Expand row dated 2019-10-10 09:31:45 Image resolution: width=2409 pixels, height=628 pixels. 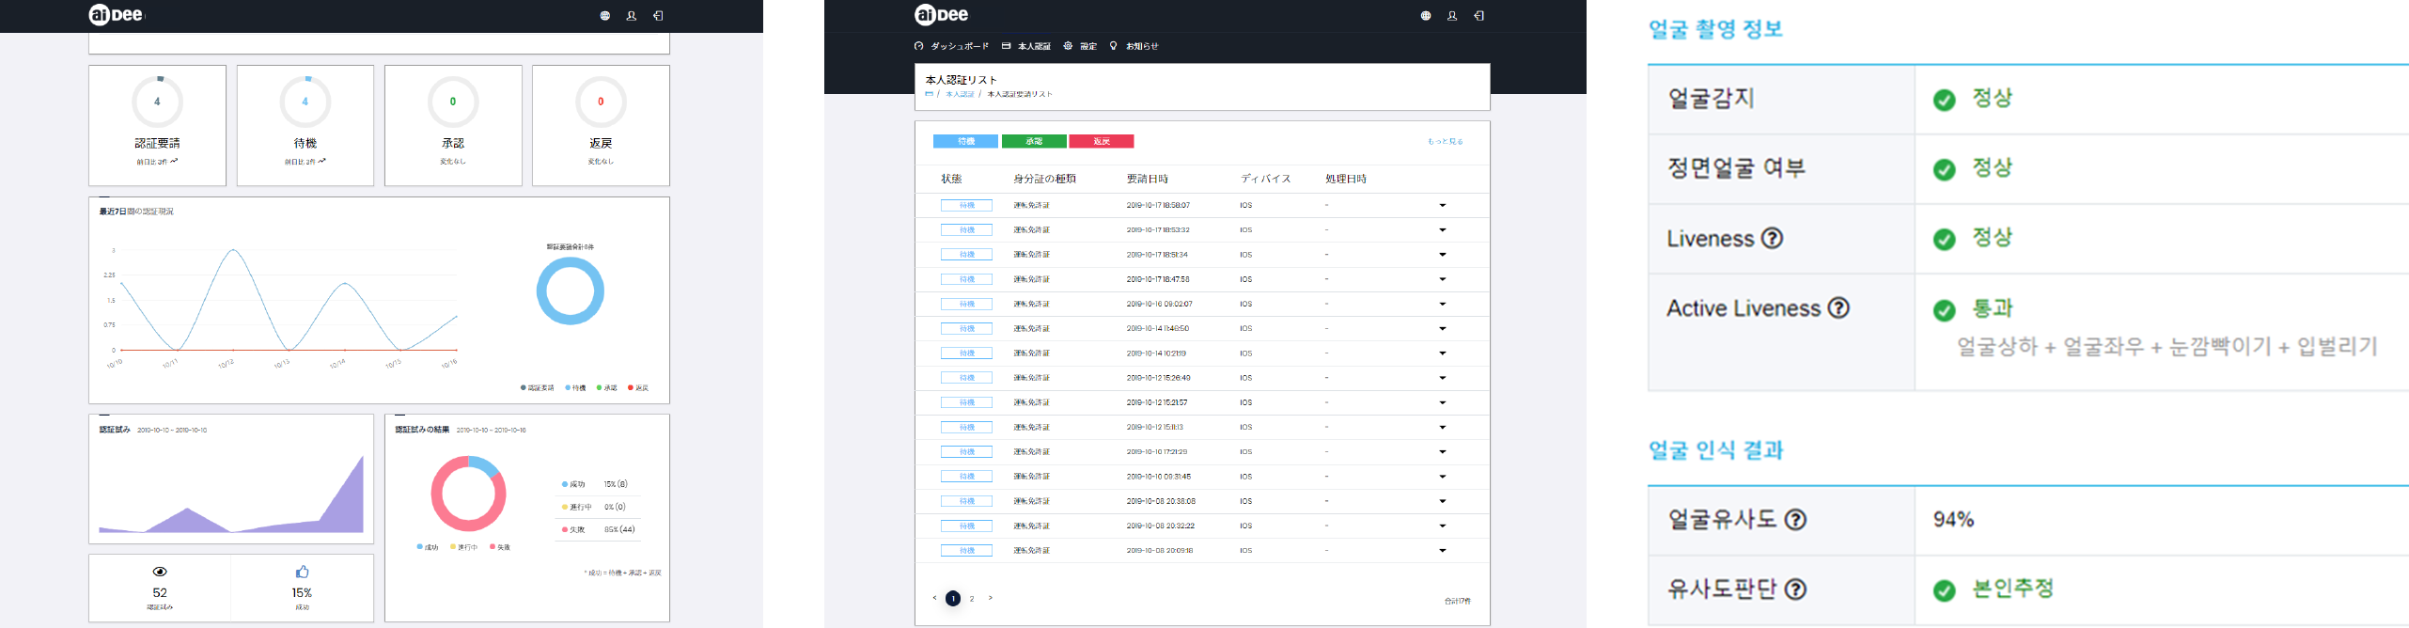1443,477
